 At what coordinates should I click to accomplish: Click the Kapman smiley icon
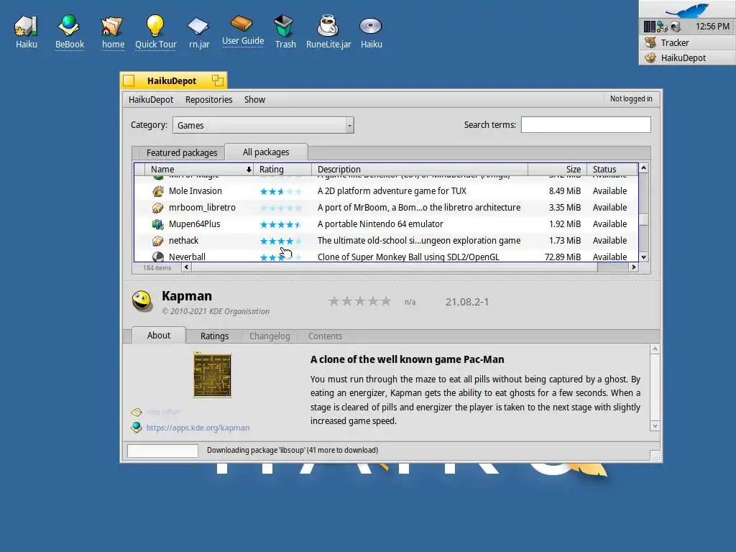pos(142,301)
